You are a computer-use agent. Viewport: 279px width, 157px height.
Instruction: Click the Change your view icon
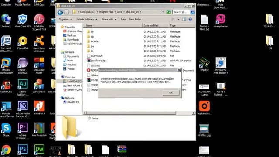[x=173, y=19]
